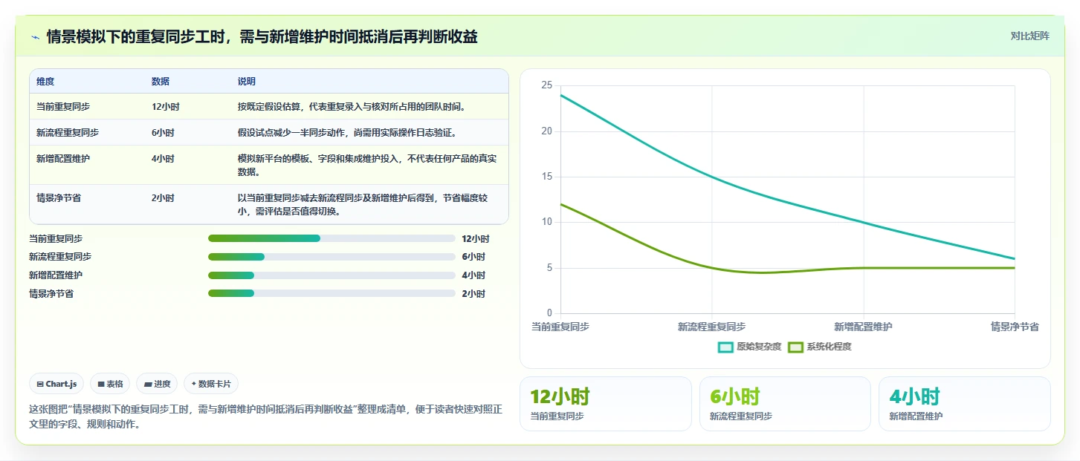Image resolution: width=1080 pixels, height=461 pixels.
Task: Toggle the 系统化程度 legend swatch
Action: pos(795,347)
